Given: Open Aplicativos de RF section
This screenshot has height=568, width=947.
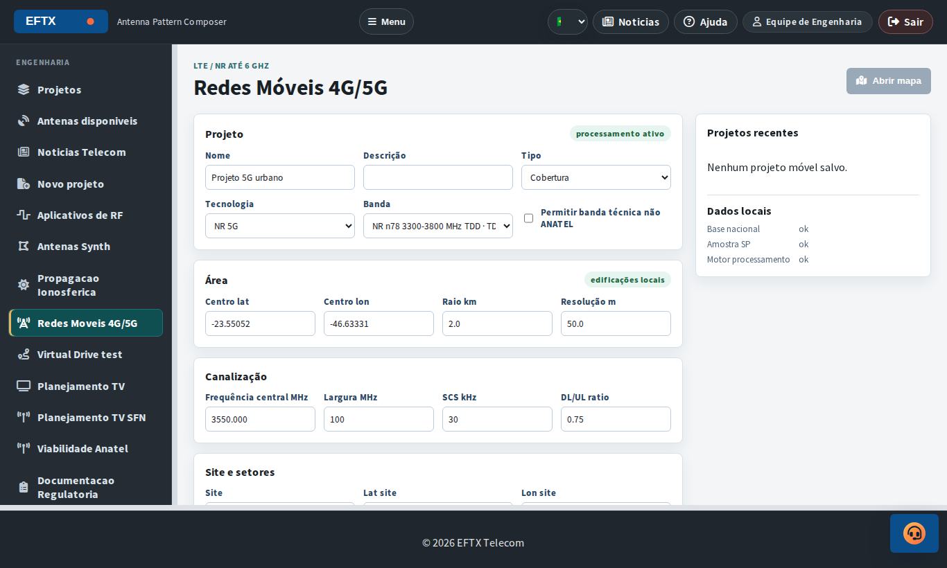Looking at the screenshot, I should (86, 215).
